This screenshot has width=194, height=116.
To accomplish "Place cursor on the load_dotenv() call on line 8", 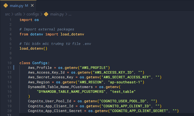I will pos(33,48).
